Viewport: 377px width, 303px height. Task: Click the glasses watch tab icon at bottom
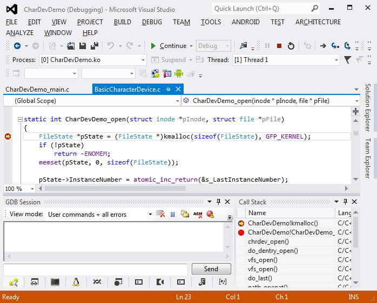click(x=35, y=282)
